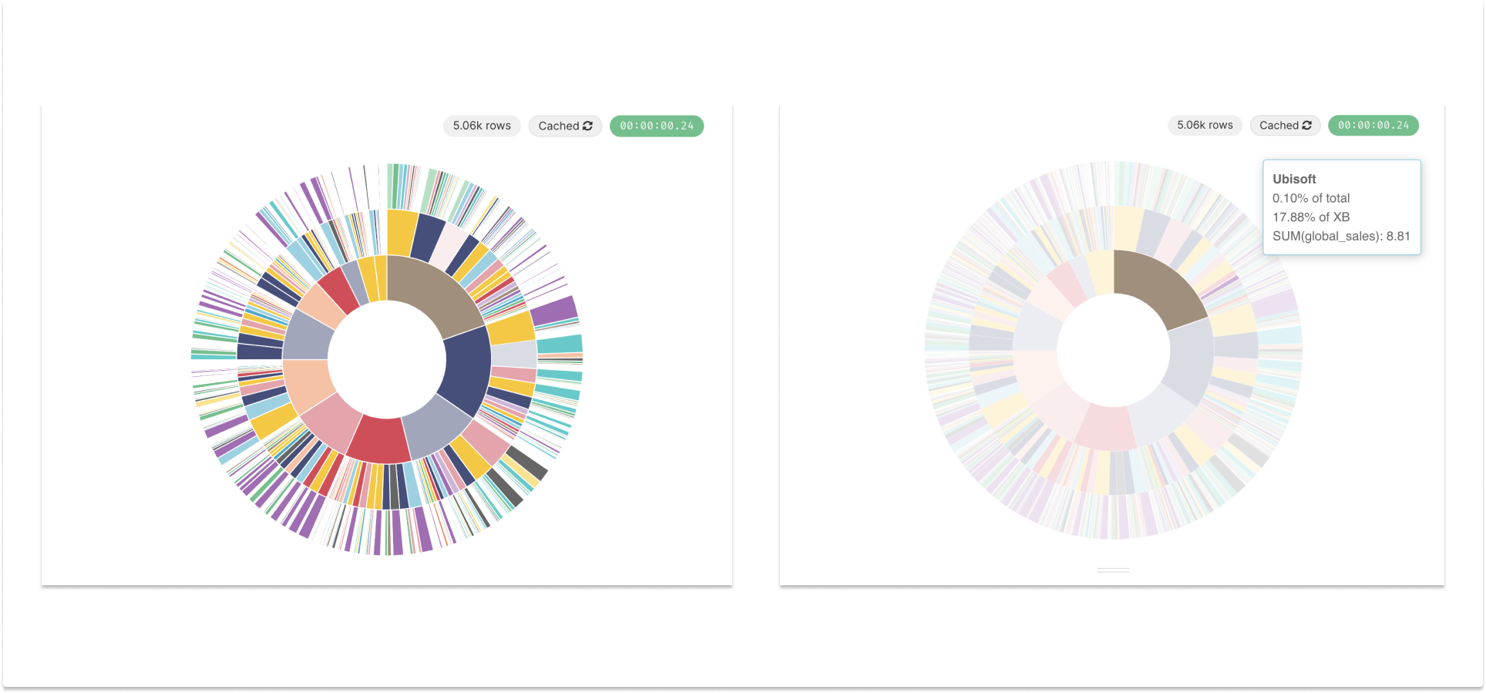Click the right chart's green query timer badge
The height and width of the screenshot is (693, 1486).
[x=1373, y=125]
